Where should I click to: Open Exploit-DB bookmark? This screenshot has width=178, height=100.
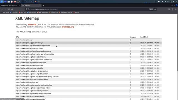pyautogui.click(x=53, y=12)
